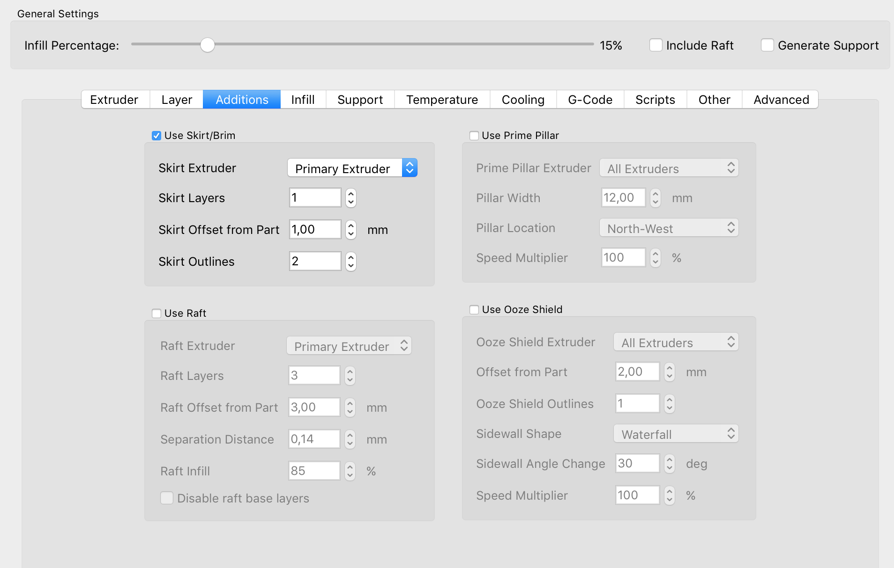Uncheck Use Skirt/Brim option

pyautogui.click(x=156, y=136)
